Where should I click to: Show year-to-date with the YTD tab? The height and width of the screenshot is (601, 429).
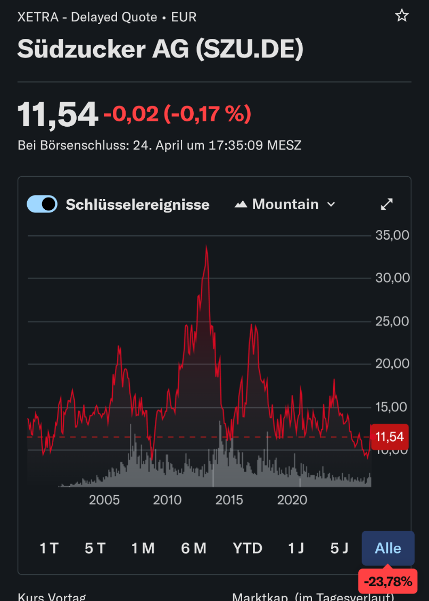[247, 548]
